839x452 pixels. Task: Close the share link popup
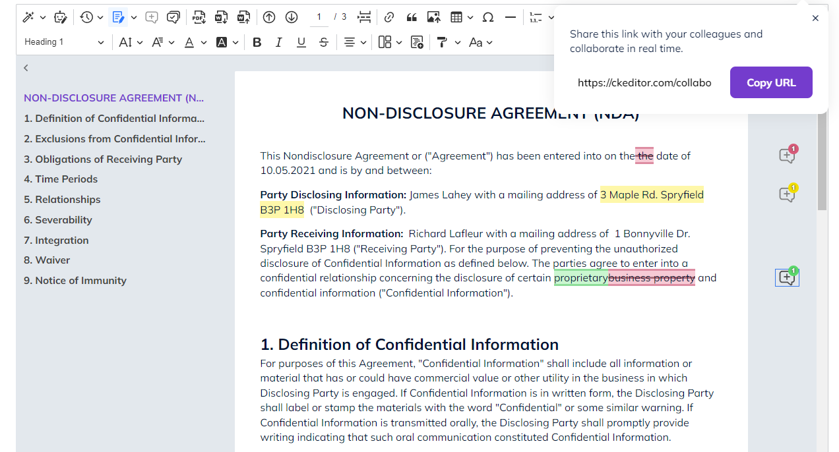click(815, 18)
